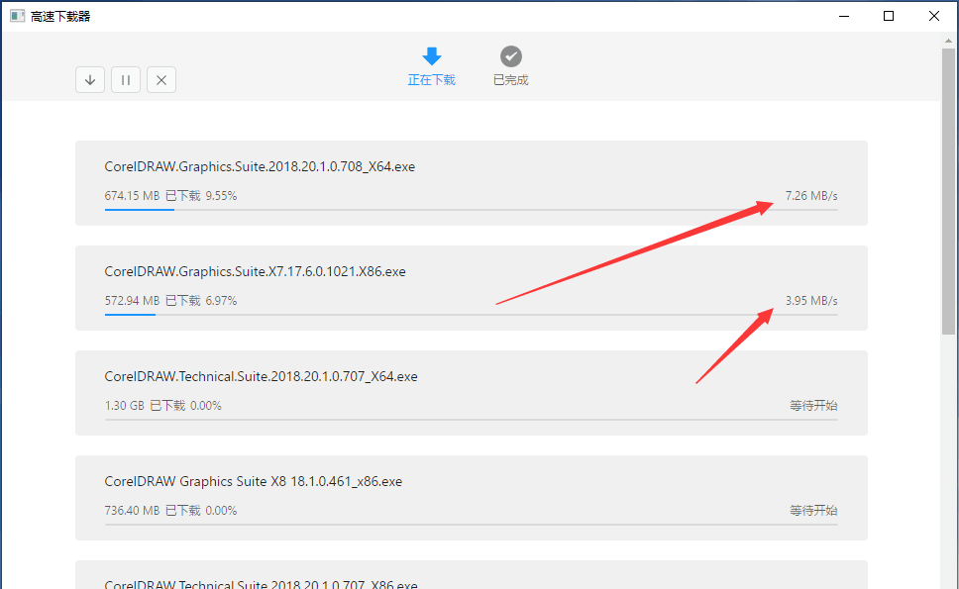Click the 7.26 MB/s speed value
The image size is (959, 589).
811,196
